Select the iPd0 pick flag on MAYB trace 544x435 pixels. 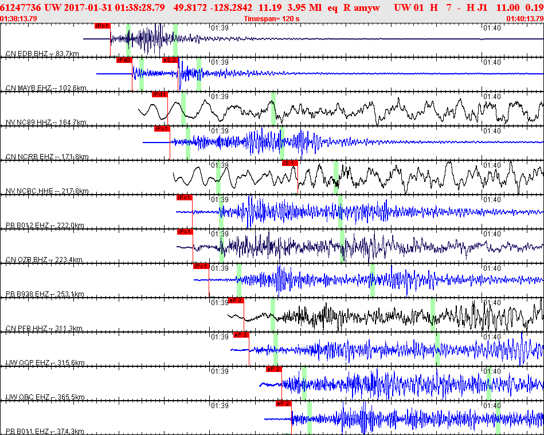pyautogui.click(x=124, y=60)
